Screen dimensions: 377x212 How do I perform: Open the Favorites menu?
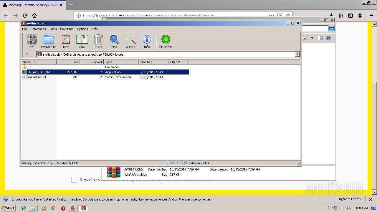click(67, 29)
